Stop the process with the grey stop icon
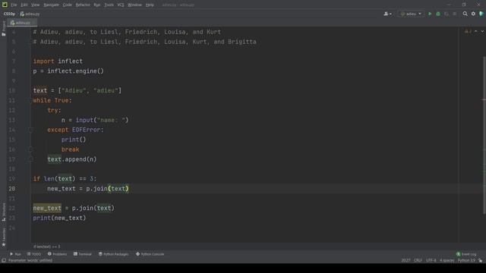 pyautogui.click(x=455, y=14)
